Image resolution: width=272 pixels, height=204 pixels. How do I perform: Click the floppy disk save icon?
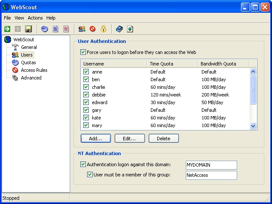(28, 29)
